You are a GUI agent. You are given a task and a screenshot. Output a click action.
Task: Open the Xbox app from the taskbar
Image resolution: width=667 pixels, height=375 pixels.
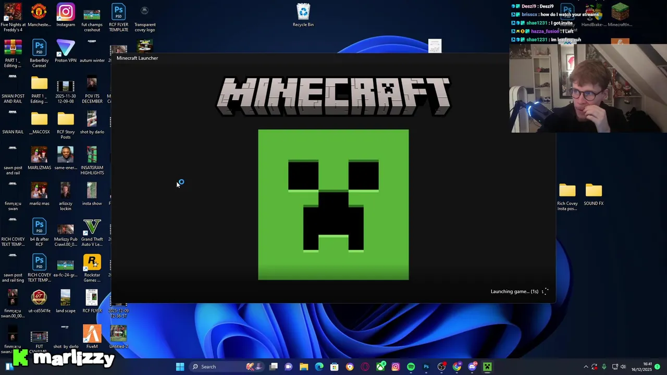pyautogui.click(x=380, y=367)
